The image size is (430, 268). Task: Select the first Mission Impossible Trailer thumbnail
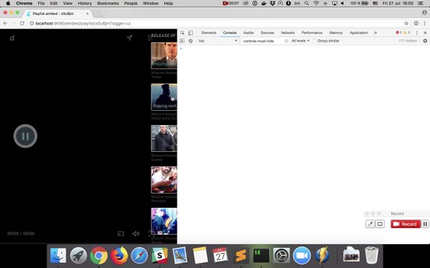[x=164, y=56]
